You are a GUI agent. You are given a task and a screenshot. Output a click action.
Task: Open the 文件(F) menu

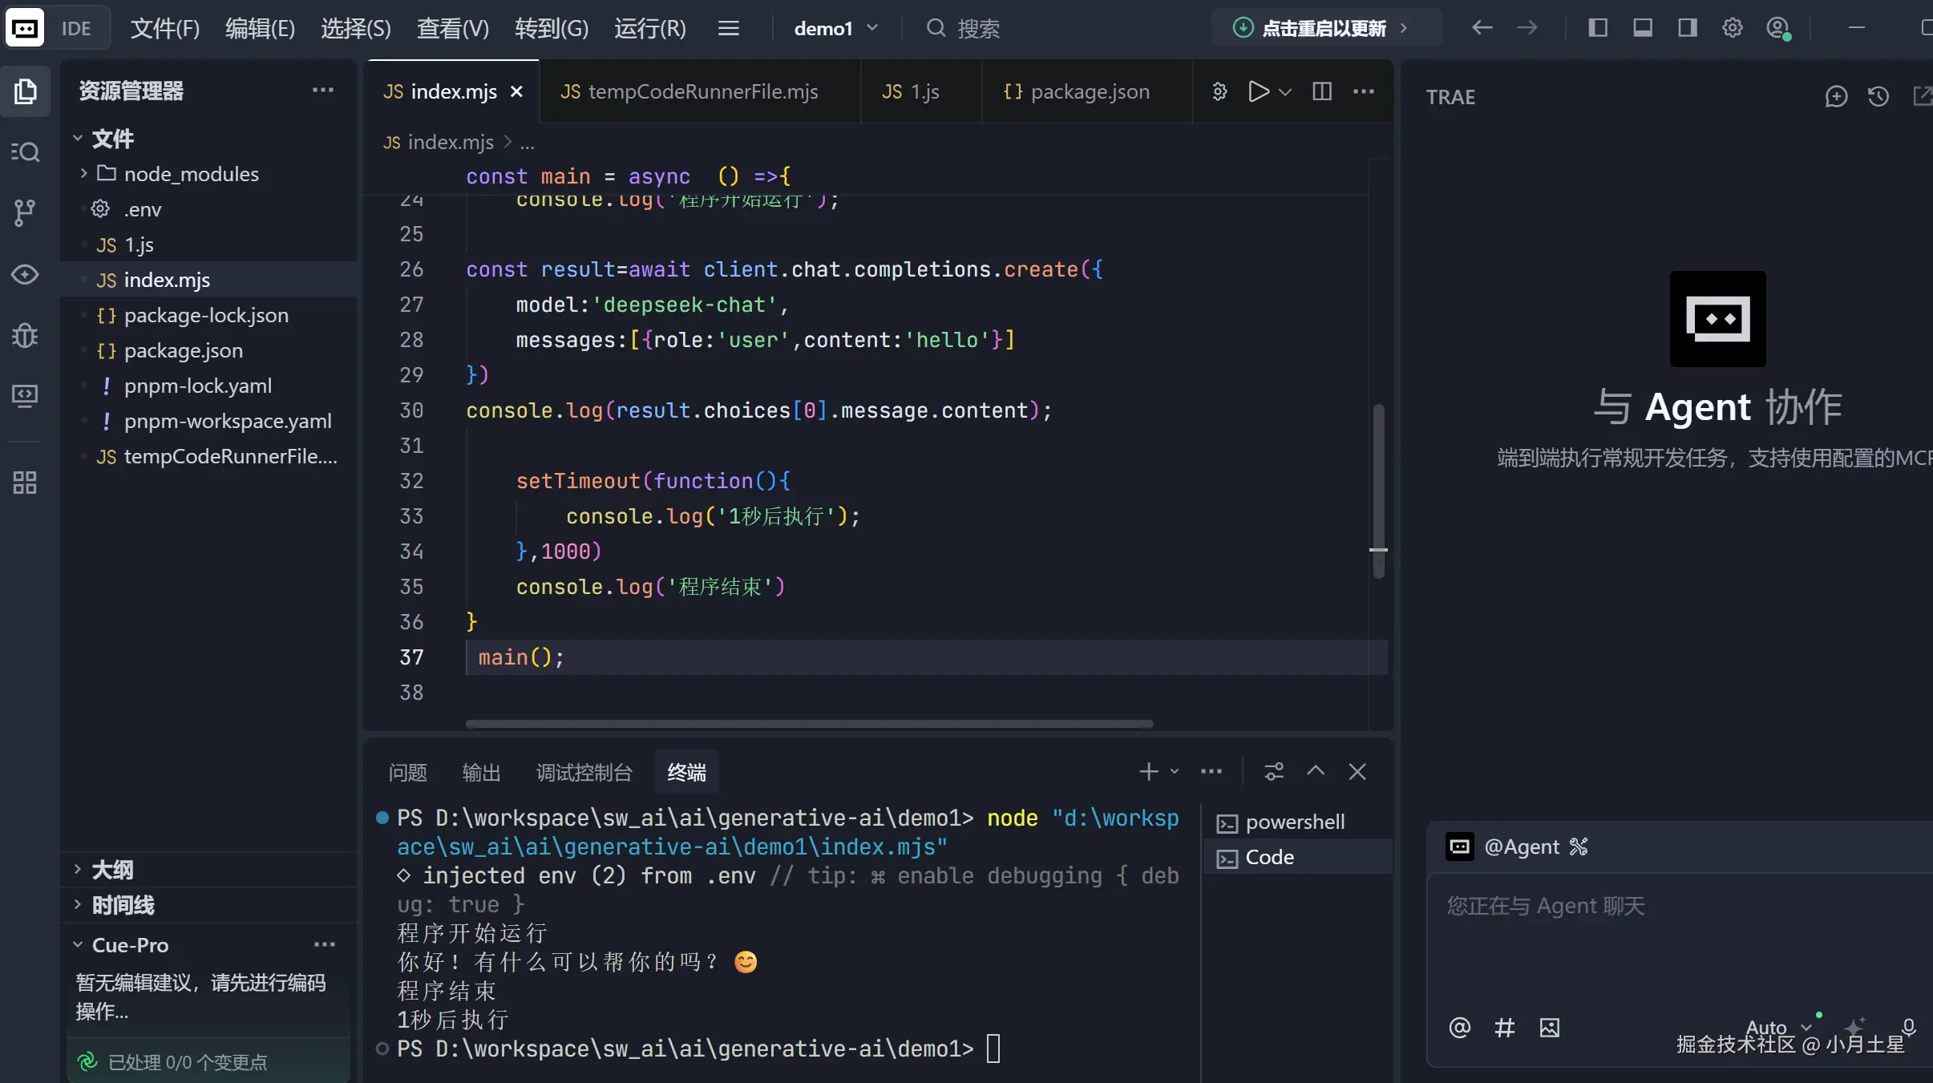click(164, 29)
